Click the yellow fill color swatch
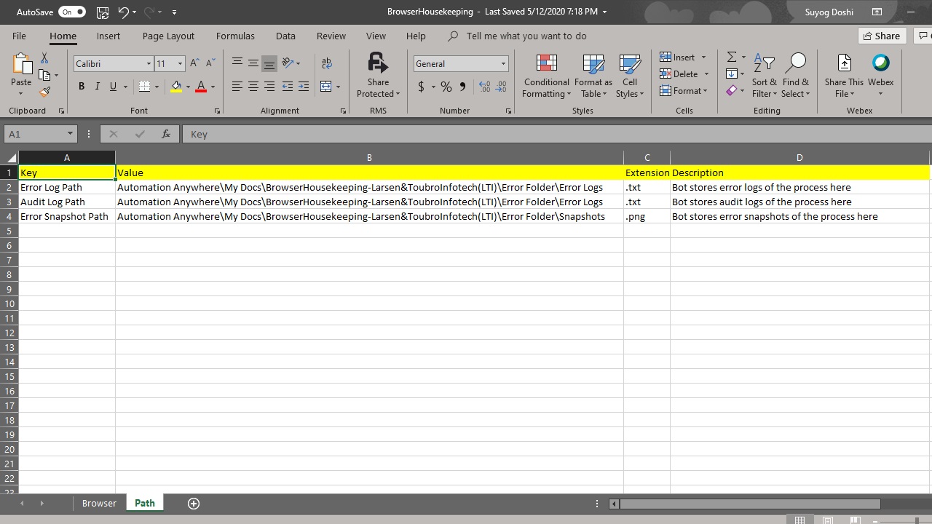The height and width of the screenshot is (524, 932). [x=176, y=87]
